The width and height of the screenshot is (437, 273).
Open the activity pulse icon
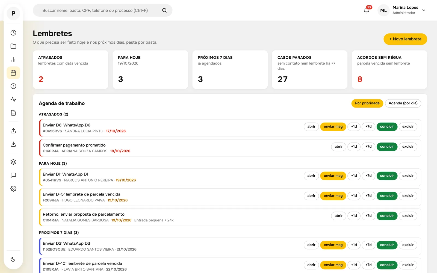coord(13,100)
